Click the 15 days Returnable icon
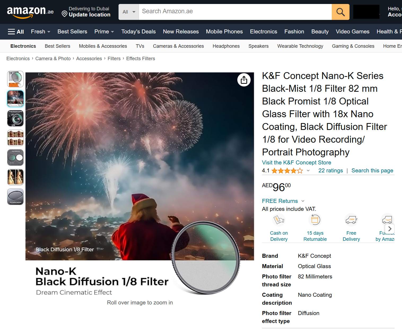 [315, 220]
